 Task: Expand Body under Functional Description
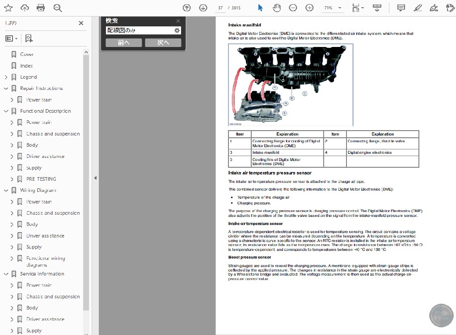click(x=12, y=145)
